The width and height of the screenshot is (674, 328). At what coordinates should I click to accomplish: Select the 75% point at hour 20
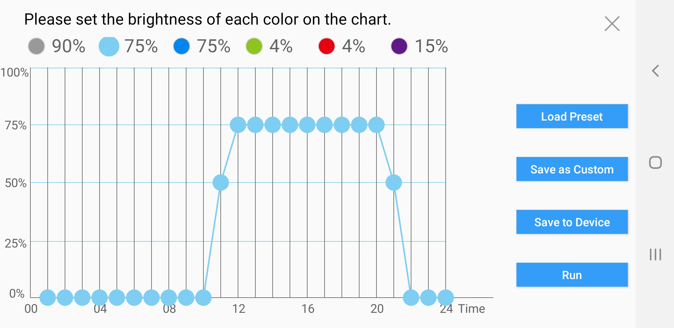[x=376, y=125]
